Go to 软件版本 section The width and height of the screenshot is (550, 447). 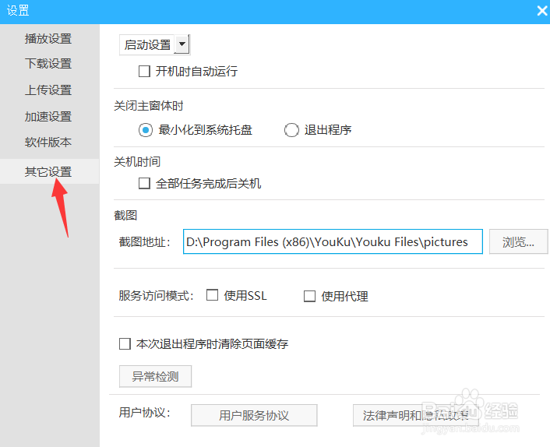[x=48, y=142]
